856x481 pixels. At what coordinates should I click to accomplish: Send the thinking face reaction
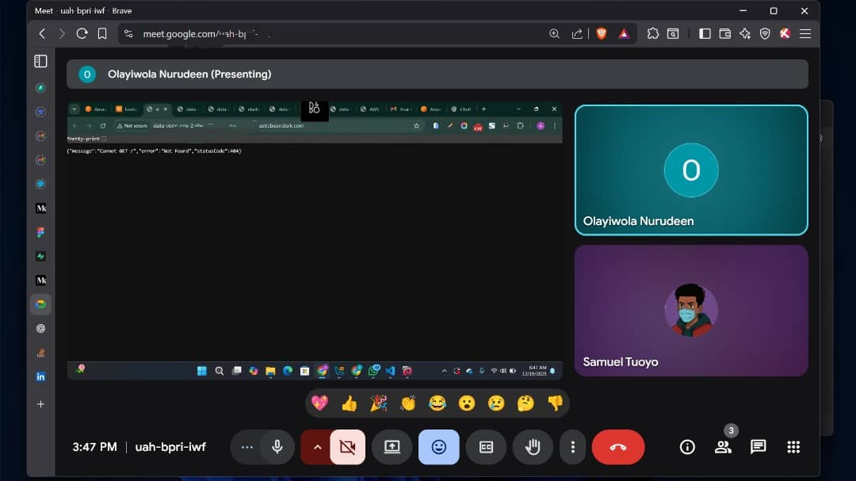[x=525, y=403]
